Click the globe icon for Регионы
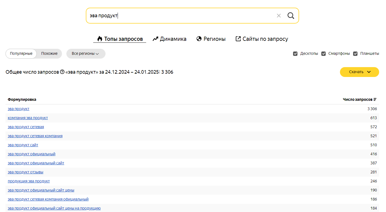The width and height of the screenshot is (386, 212). click(x=199, y=39)
